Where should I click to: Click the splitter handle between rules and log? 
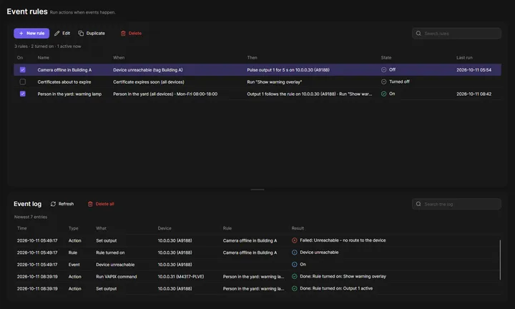[x=257, y=190]
